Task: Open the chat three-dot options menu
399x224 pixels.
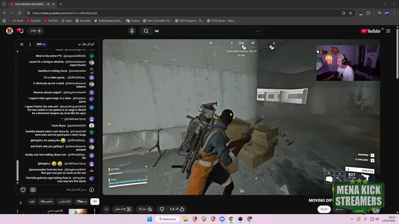Action: tap(30, 44)
